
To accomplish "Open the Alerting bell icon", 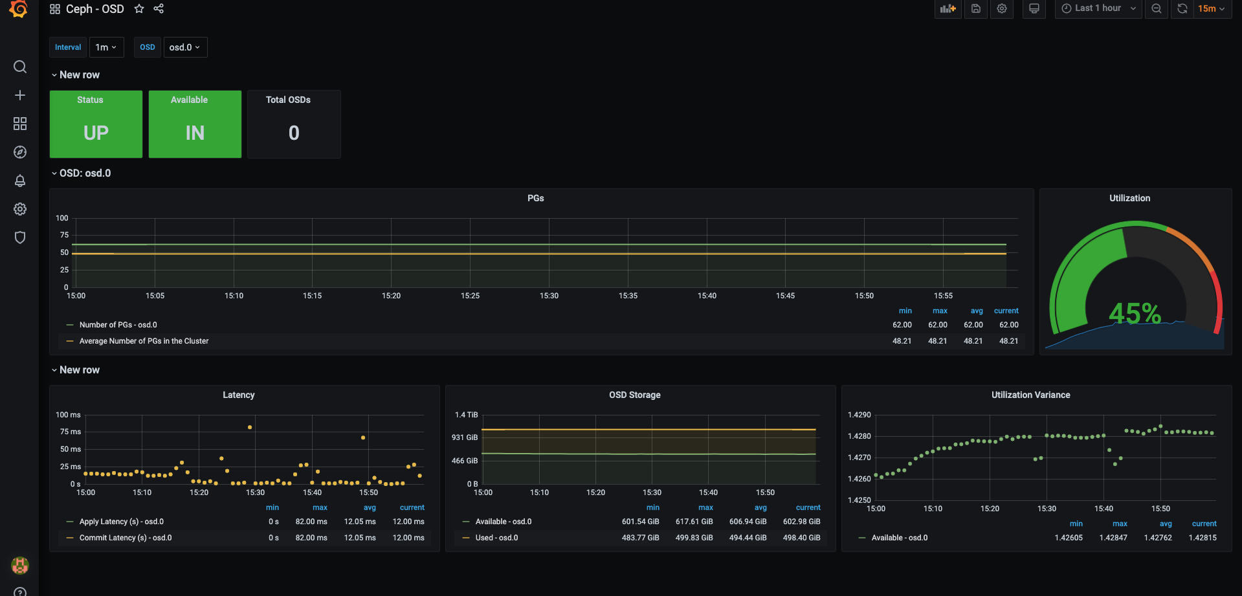I will (x=20, y=181).
